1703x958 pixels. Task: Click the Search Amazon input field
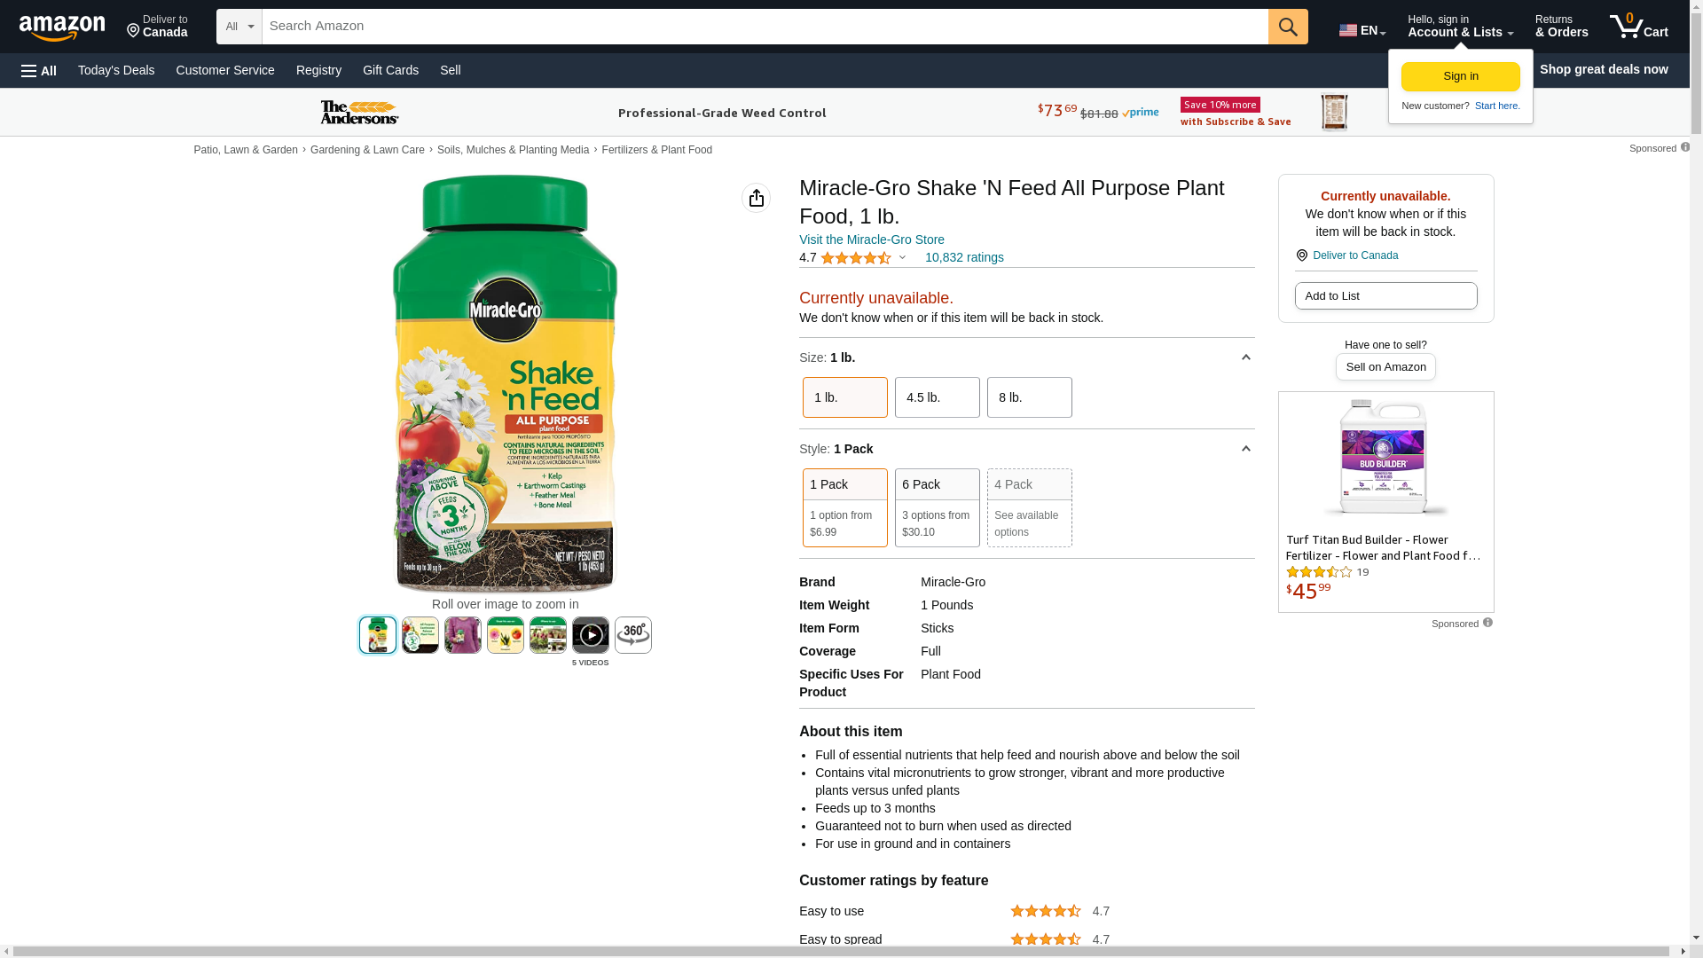tap(765, 27)
